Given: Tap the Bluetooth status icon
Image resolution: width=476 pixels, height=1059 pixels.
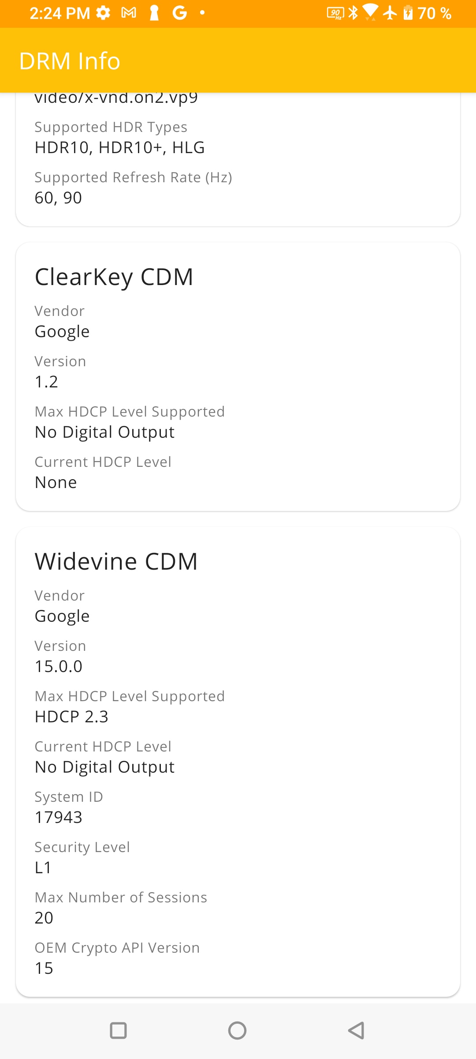Looking at the screenshot, I should click(353, 13).
